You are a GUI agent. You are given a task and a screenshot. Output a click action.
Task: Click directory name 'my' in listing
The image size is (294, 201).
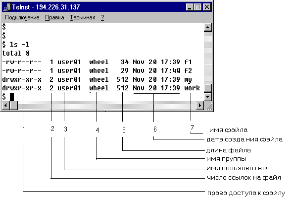[188, 80]
